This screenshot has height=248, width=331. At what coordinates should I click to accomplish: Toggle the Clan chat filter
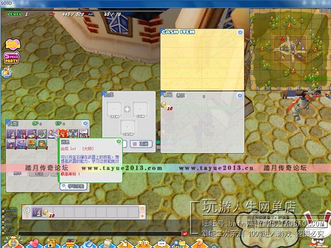point(7,222)
